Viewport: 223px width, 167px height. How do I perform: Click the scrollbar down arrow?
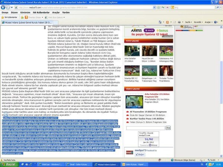click(221, 155)
